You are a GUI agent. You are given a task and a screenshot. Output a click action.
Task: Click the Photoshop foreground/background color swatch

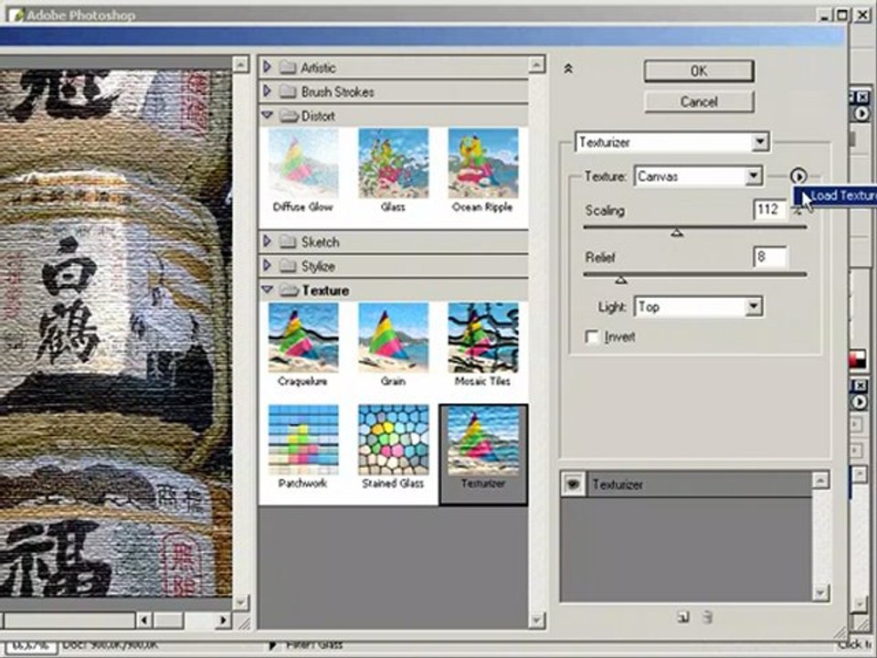point(858,358)
